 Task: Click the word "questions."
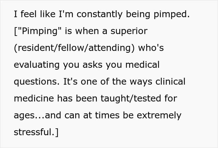[37, 82]
